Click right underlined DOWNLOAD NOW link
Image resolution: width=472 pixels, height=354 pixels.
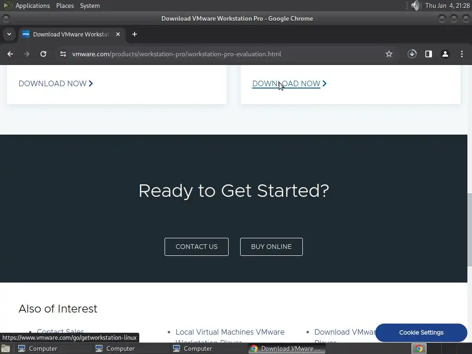(x=286, y=83)
